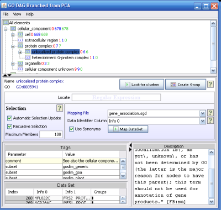
Task: Click the YFL022C cell in Data Set
Action: coord(48,198)
